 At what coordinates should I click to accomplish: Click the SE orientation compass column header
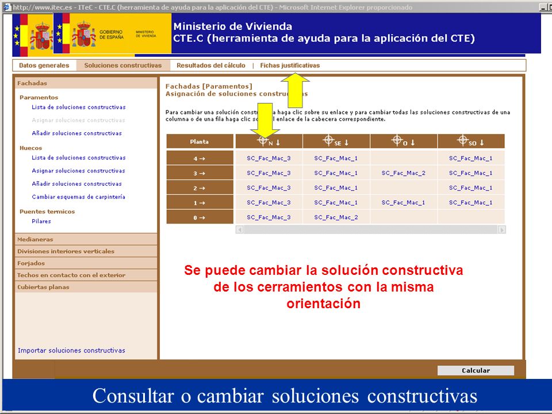tap(336, 141)
